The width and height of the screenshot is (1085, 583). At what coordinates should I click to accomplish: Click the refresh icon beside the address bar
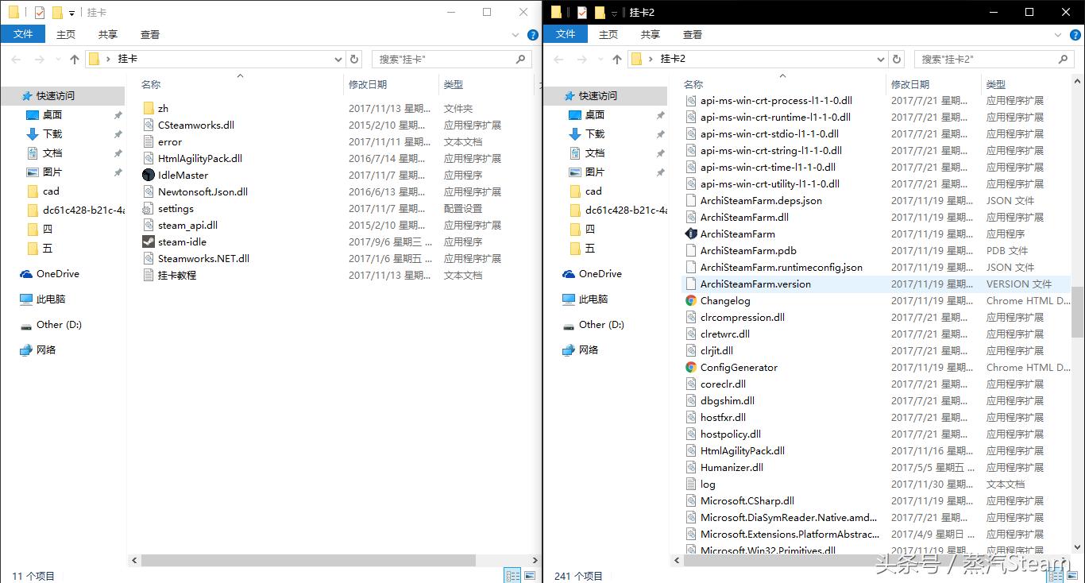coord(354,58)
